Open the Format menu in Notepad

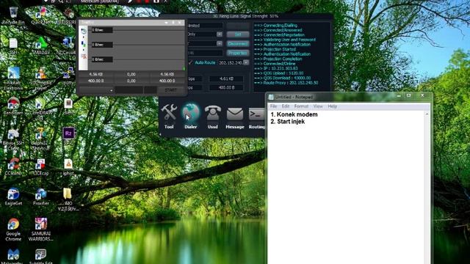click(301, 106)
